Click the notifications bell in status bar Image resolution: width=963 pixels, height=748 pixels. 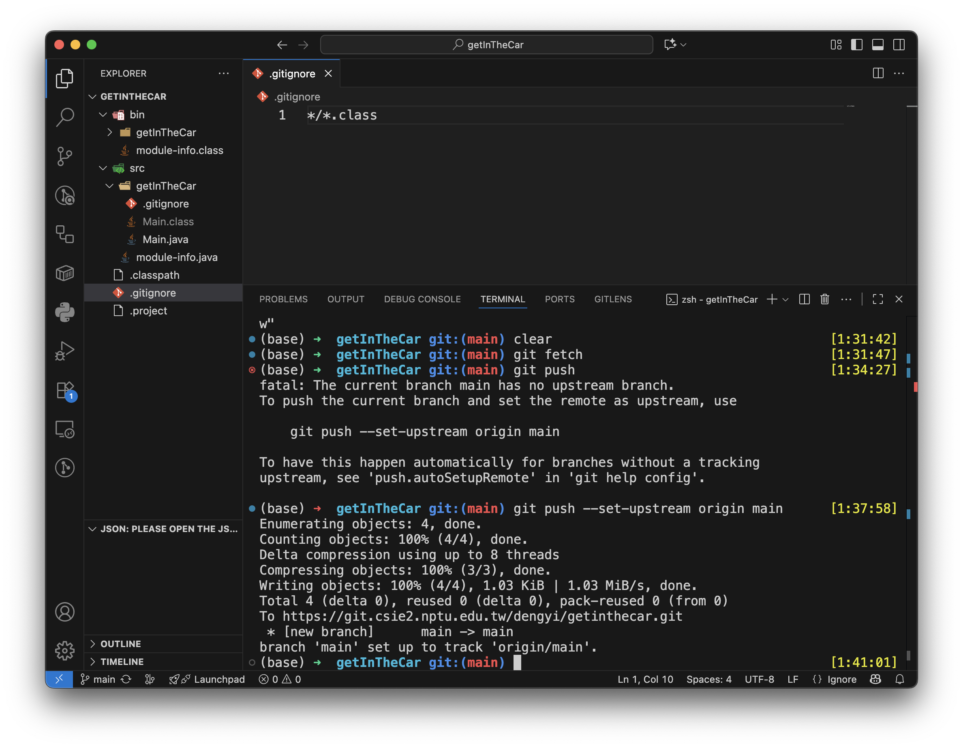point(899,679)
